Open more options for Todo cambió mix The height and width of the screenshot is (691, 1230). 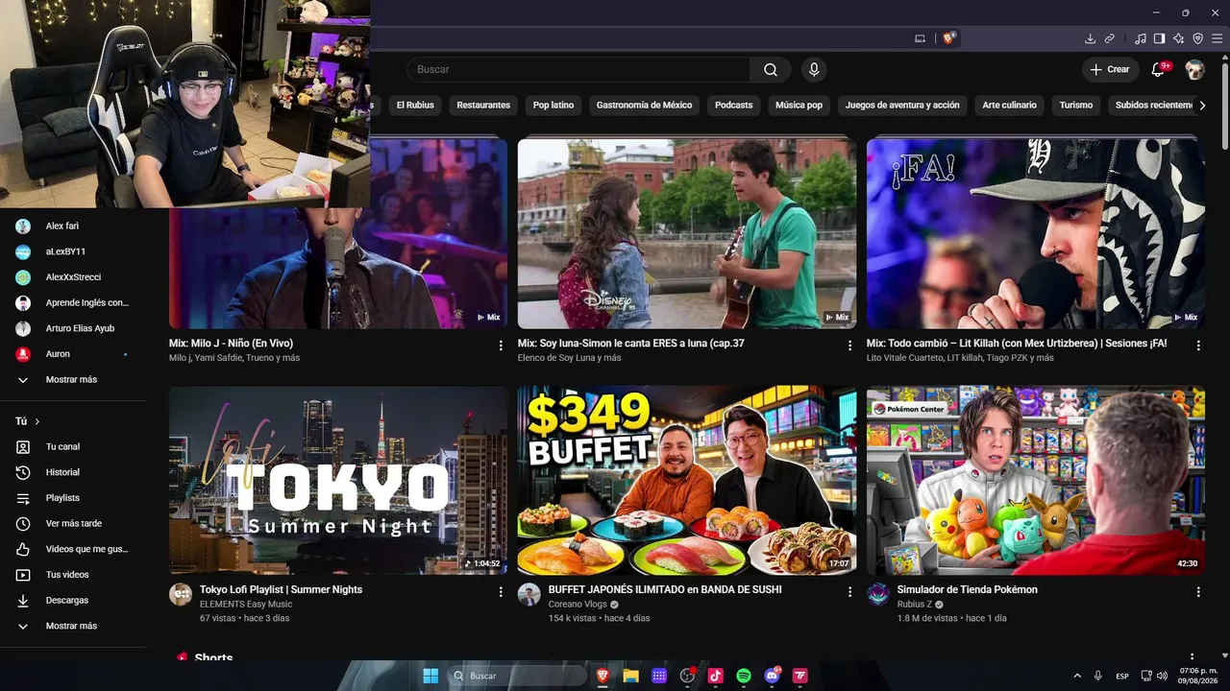click(x=1198, y=345)
